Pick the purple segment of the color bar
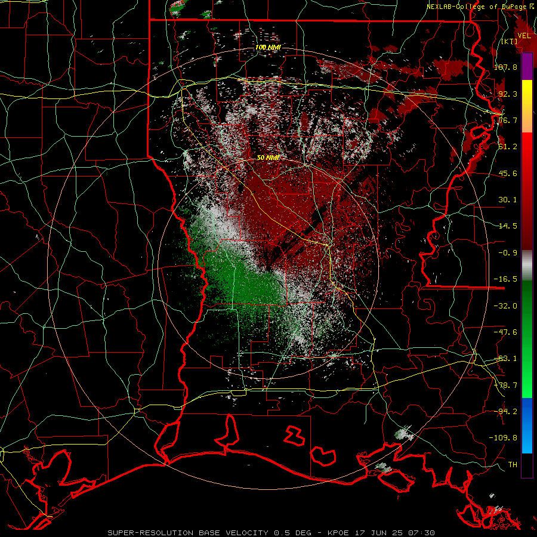 coord(527,66)
